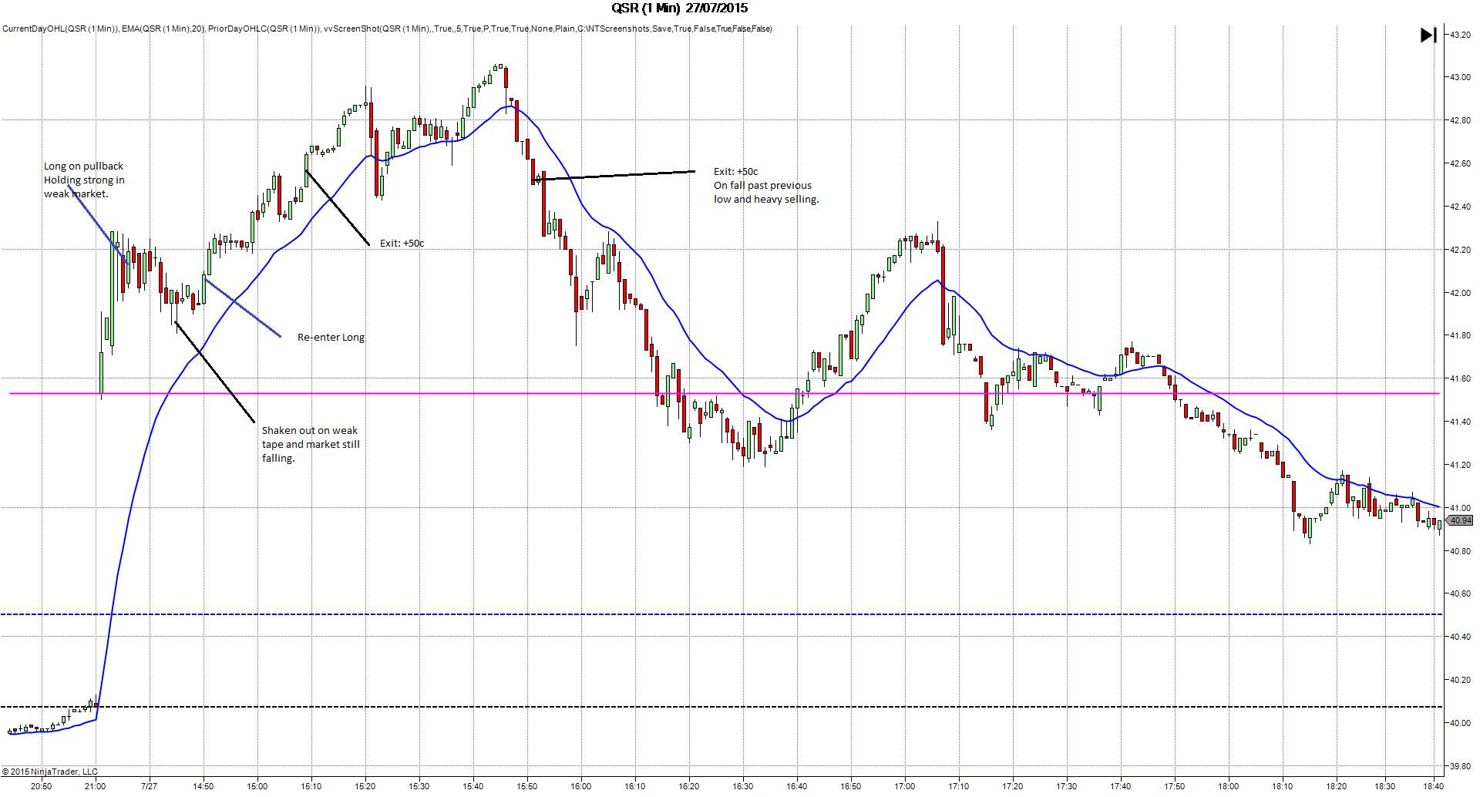The image size is (1480, 797).
Task: Click the 16:00 time axis label
Action: point(581,786)
